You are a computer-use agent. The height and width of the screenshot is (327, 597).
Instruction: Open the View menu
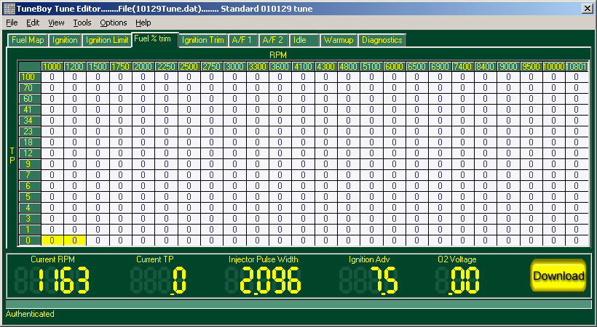56,23
